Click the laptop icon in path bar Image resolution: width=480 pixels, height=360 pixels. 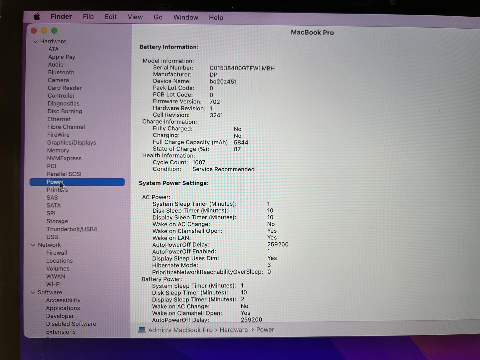(142, 330)
